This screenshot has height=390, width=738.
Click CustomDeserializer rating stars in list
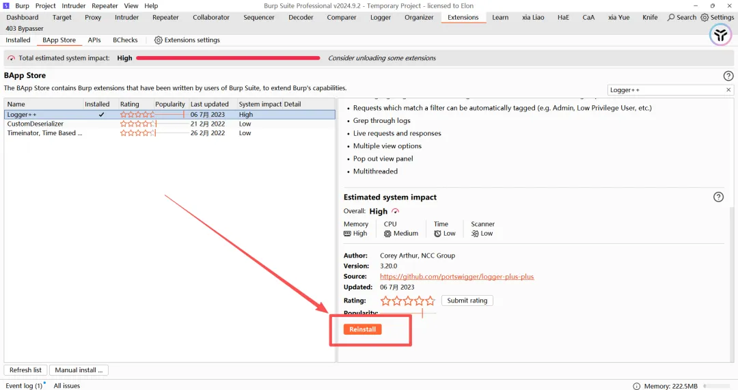[137, 124]
